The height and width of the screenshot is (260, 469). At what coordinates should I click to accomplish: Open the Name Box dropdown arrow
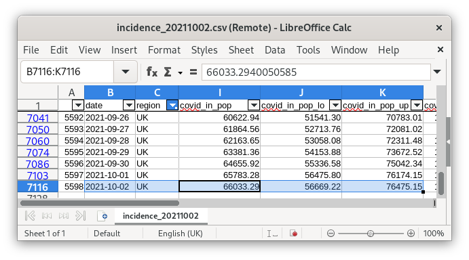tap(126, 72)
